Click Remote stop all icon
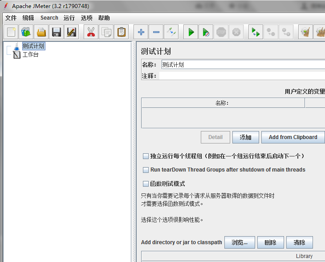 point(271,32)
